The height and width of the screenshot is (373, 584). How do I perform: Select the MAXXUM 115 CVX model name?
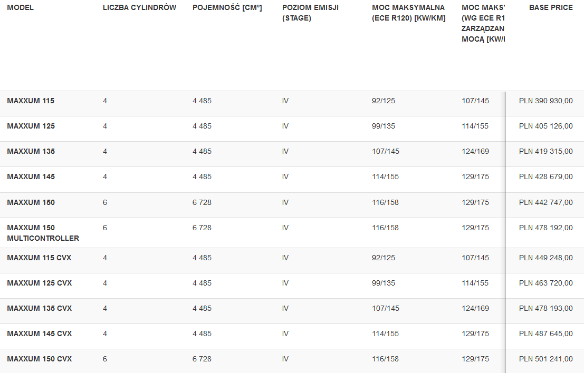pyautogui.click(x=39, y=258)
